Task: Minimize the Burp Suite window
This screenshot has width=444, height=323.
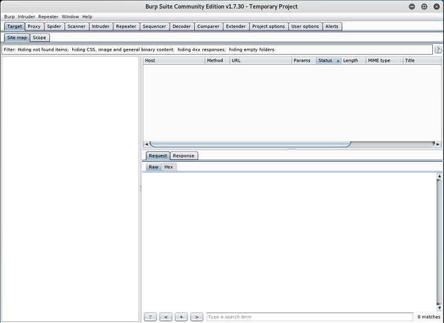Action: (412, 7)
